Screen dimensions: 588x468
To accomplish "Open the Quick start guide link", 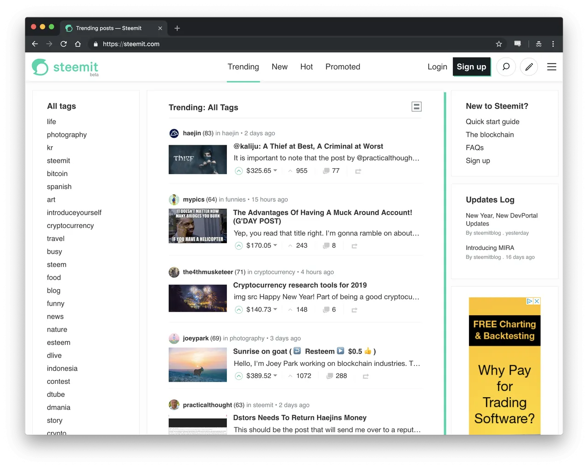I will point(492,122).
